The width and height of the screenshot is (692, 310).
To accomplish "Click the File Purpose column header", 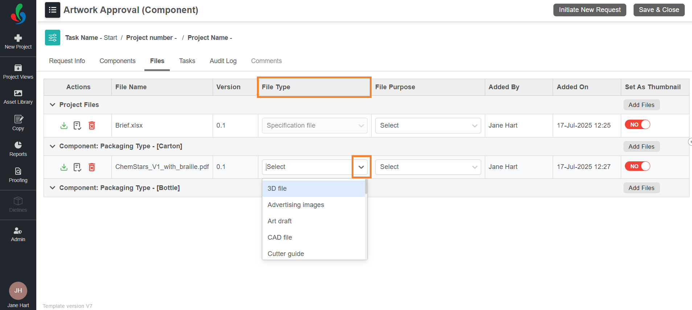I will (x=428, y=87).
